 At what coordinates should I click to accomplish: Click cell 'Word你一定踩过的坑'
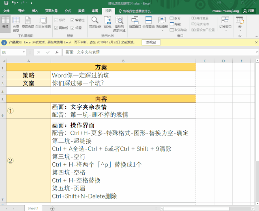pyautogui.click(x=123, y=75)
